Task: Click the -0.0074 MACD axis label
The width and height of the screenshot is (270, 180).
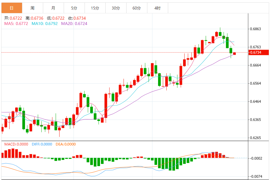Action: tap(256, 176)
